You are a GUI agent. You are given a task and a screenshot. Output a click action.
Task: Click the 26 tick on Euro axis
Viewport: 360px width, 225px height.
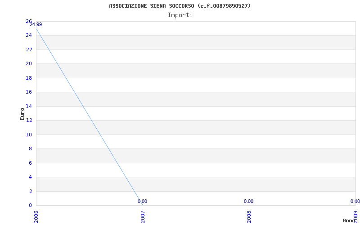[29, 21]
